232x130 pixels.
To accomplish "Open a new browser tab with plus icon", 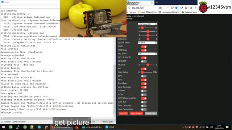I will click(157, 3).
